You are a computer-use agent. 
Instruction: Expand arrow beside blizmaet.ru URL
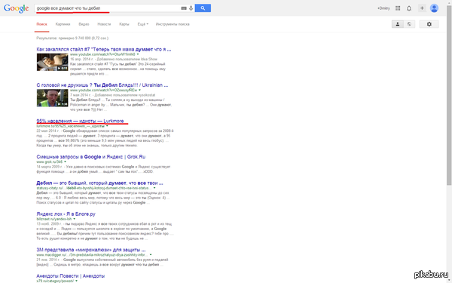tap(74, 219)
